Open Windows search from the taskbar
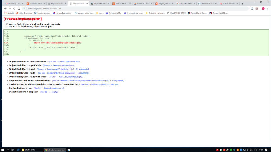 [8, 150]
